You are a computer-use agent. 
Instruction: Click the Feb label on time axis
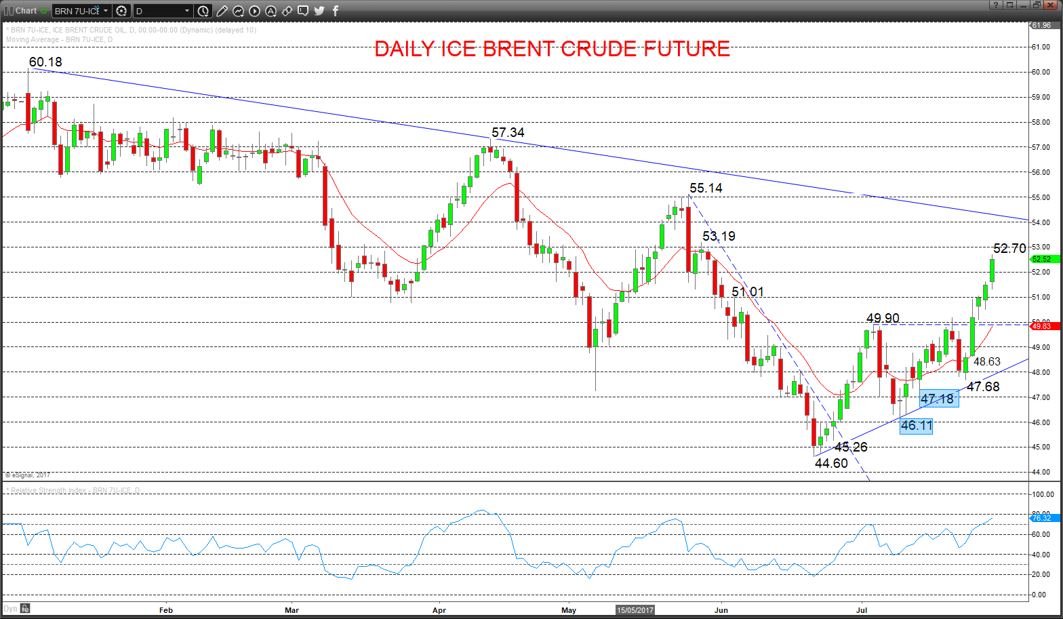[166, 610]
